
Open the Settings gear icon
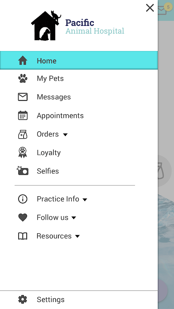23,299
